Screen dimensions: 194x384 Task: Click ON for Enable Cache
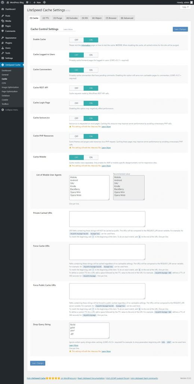coord(91,40)
